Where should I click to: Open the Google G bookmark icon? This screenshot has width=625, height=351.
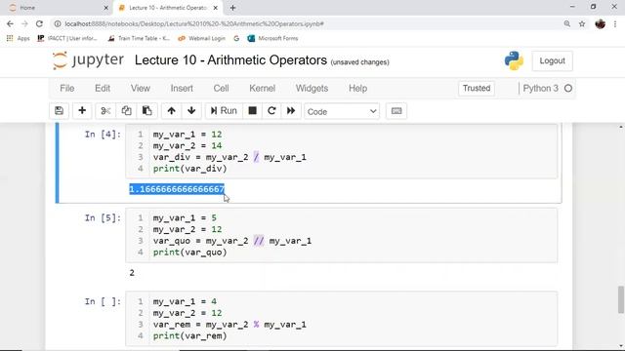(x=236, y=38)
